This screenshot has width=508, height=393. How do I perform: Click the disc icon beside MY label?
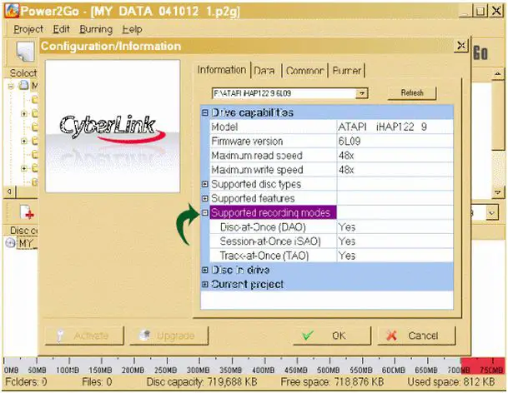(10, 242)
